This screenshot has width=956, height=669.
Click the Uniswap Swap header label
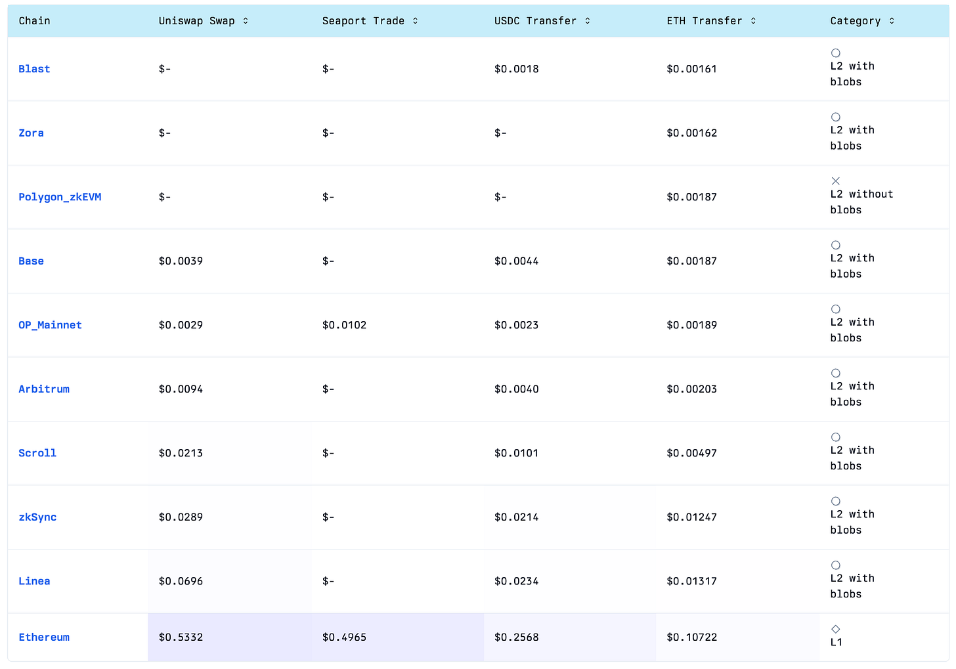tap(196, 21)
